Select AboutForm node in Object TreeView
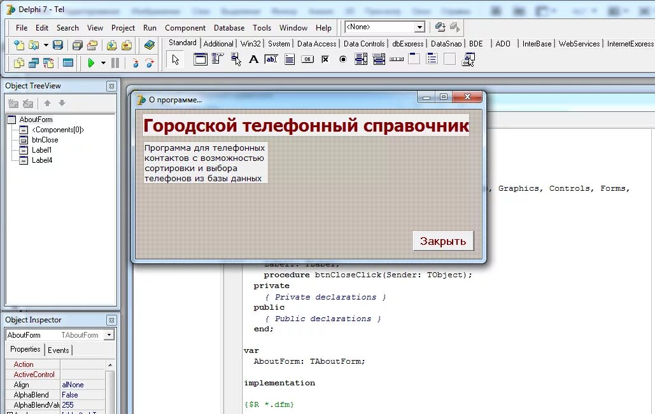655x414 pixels. 36,120
